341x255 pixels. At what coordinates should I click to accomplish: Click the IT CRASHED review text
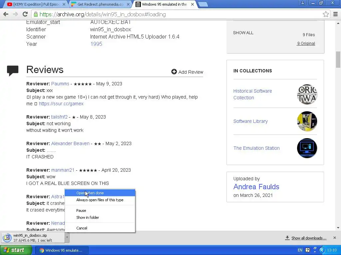coord(40,157)
